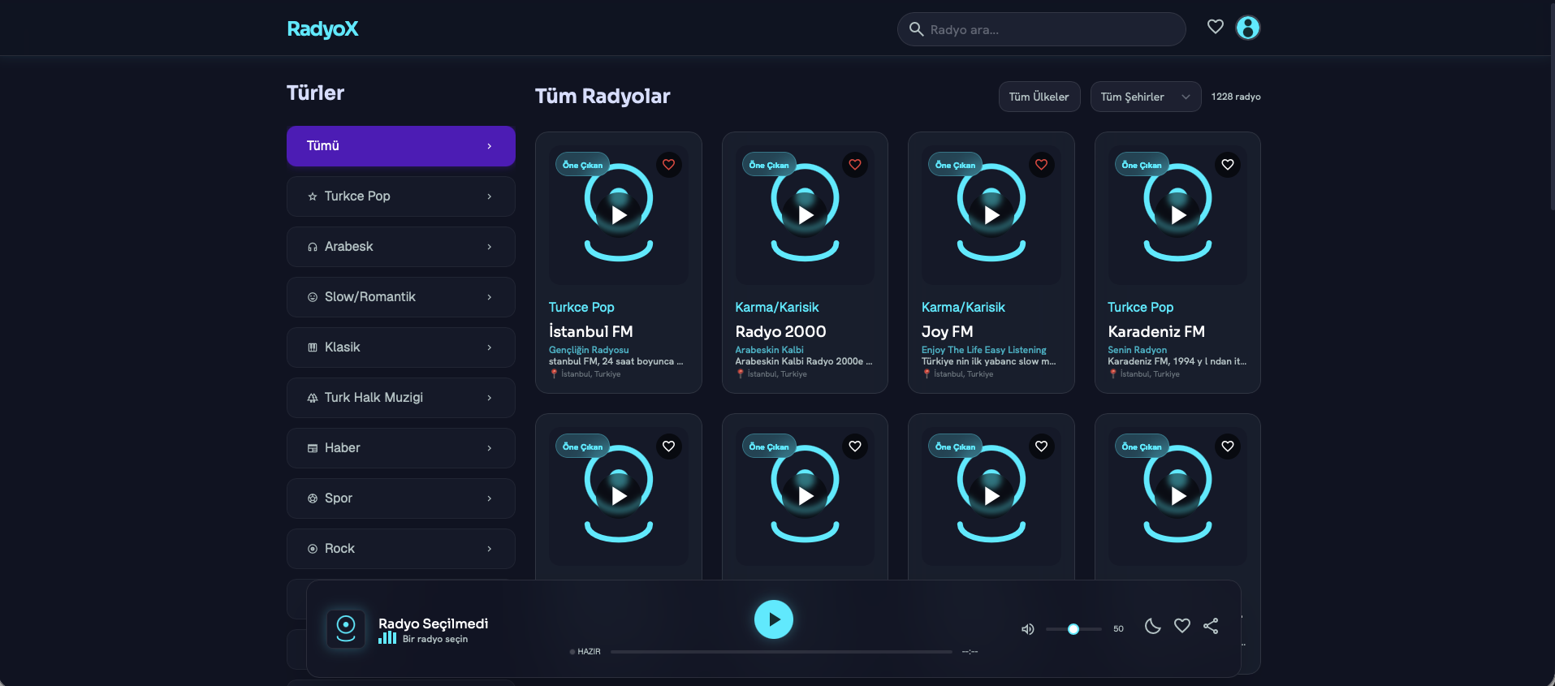Click Karma/Karisik genre label on Radyo 2000
The image size is (1555, 686).
(x=777, y=307)
